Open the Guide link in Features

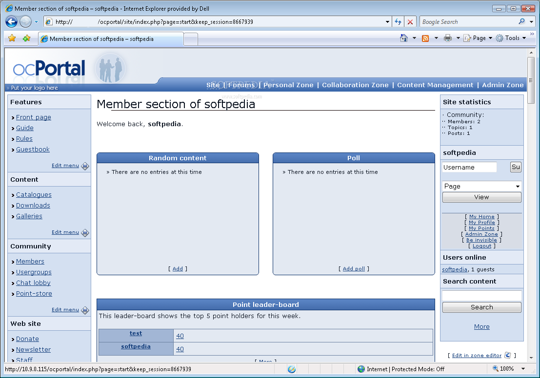(x=25, y=128)
